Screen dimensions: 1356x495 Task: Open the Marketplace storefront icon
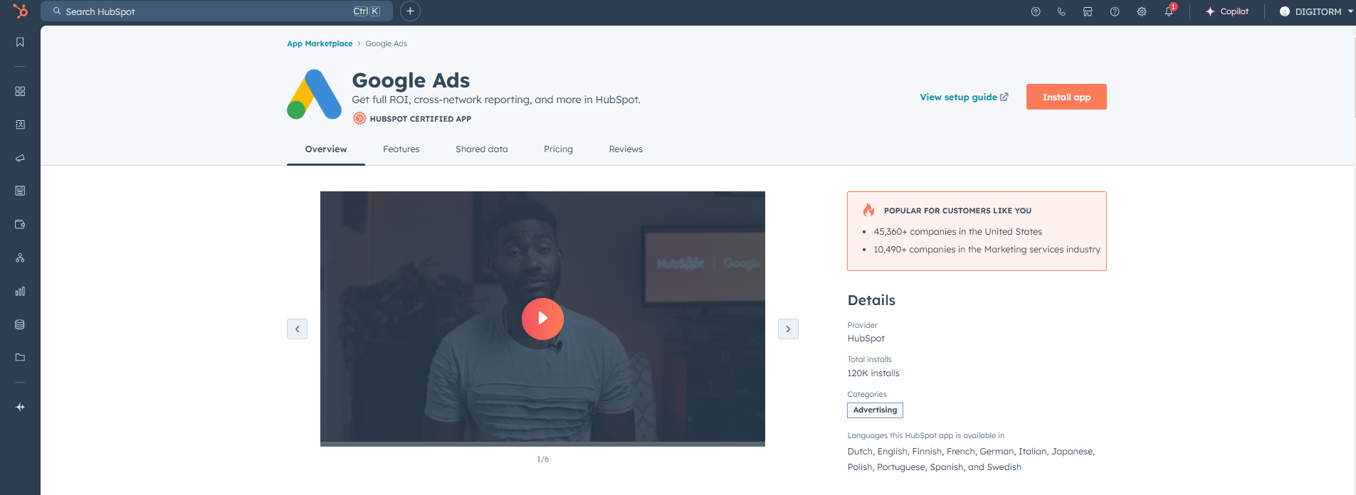(1088, 11)
